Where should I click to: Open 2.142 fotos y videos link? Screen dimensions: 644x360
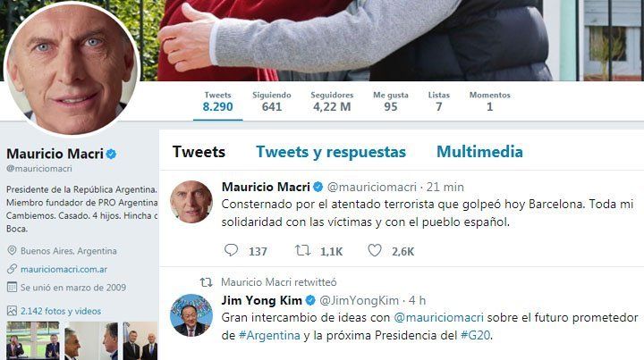(x=61, y=311)
